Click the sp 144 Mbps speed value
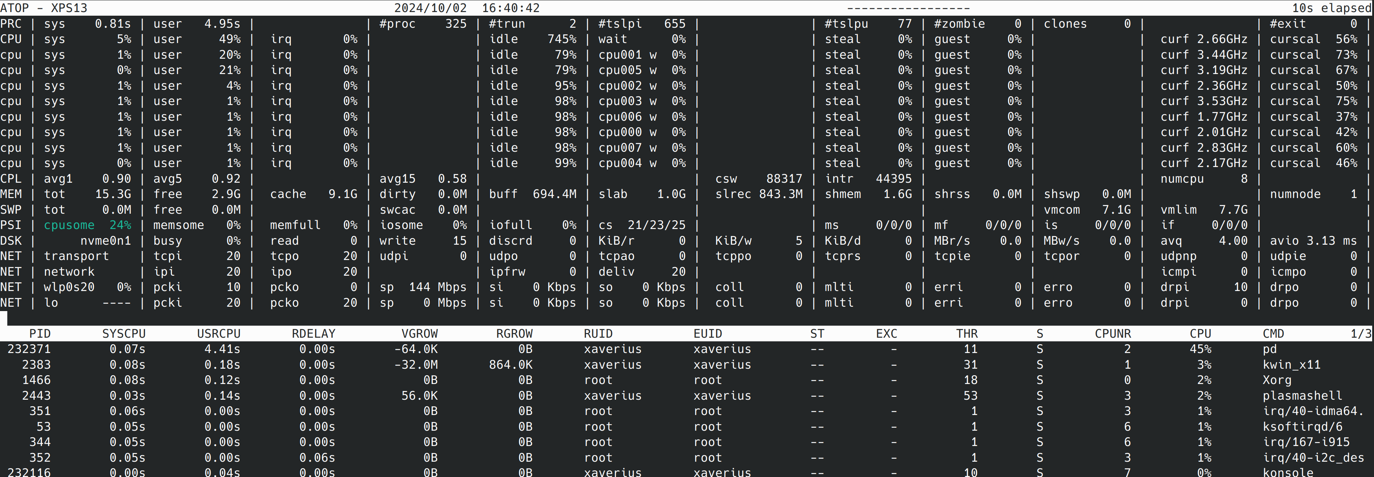 [x=423, y=287]
